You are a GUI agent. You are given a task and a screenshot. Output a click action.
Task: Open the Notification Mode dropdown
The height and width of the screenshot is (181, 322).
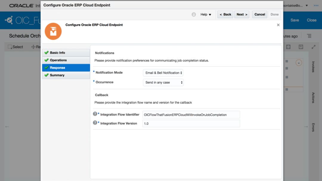click(x=163, y=73)
